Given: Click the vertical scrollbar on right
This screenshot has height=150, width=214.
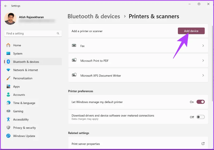Looking at the screenshot, I should (212, 63).
